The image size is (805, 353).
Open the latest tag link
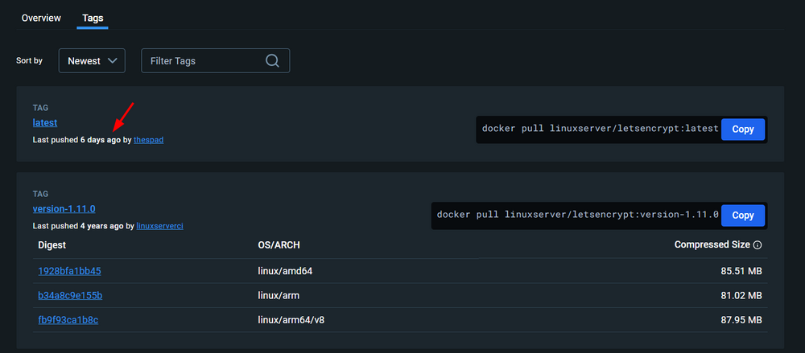click(x=44, y=123)
